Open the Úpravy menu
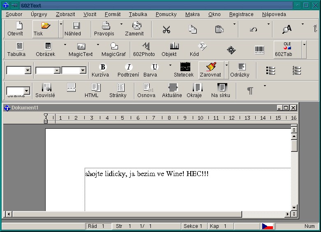The image size is (321, 232). (x=39, y=14)
